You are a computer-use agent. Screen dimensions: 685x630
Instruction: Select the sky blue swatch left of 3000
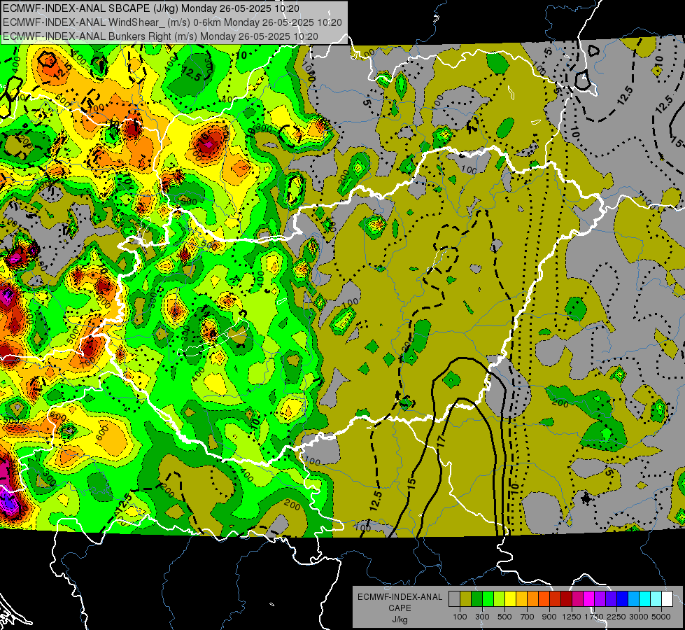[633, 599]
